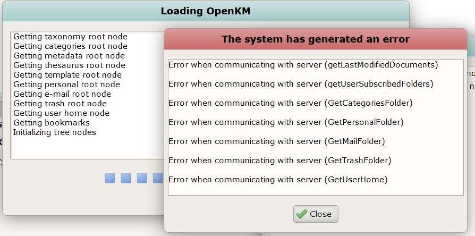
Task: Click the "Loading OpenKM" dialog title
Action: pyautogui.click(x=205, y=11)
